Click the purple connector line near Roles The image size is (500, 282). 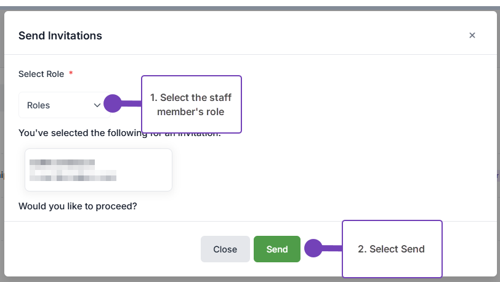coord(131,103)
